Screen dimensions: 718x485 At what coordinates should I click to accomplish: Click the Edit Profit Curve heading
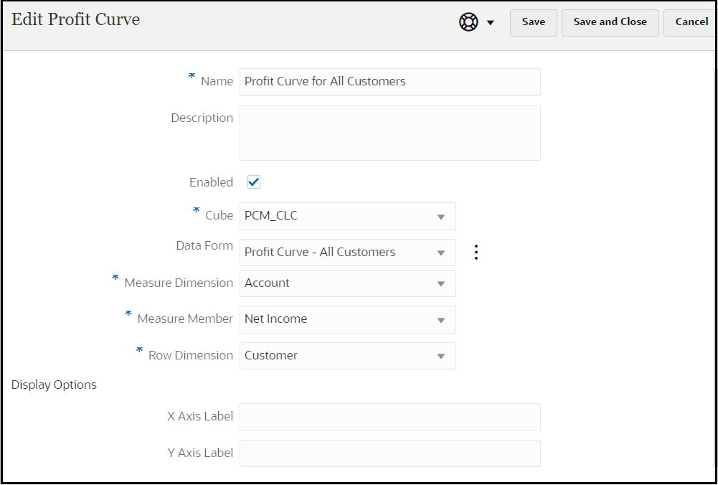coord(75,20)
